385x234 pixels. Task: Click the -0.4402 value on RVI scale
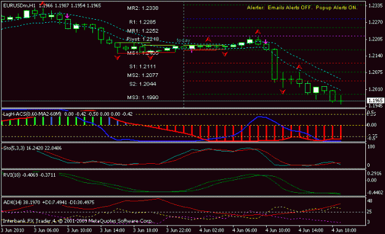(x=375, y=193)
